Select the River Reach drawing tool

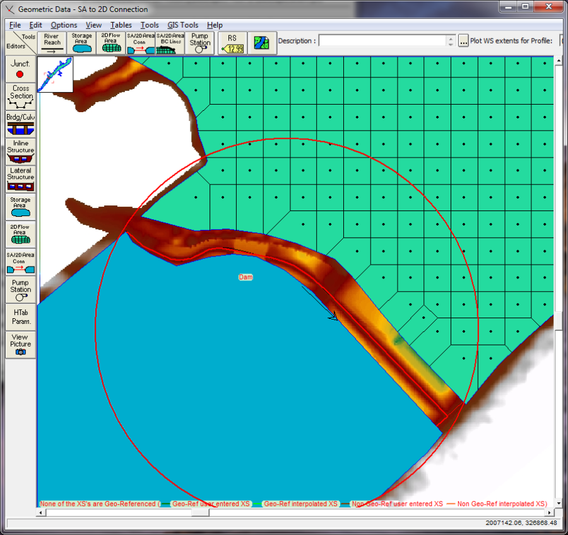click(52, 42)
